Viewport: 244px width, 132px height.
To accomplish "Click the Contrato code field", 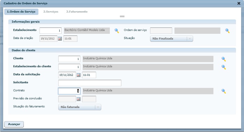I will pyautogui.click(x=69, y=91).
